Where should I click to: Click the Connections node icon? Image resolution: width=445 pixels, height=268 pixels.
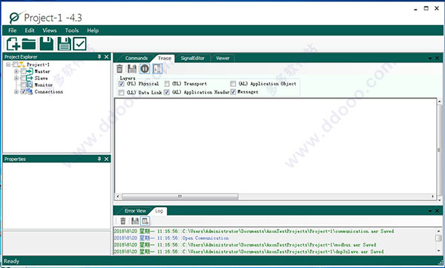tap(30, 91)
